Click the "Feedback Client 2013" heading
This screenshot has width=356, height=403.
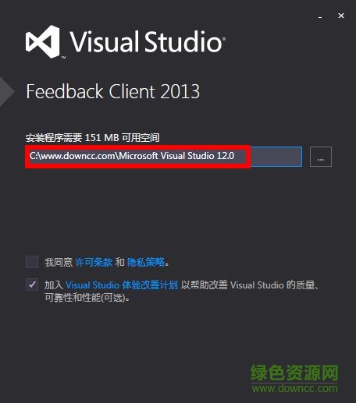click(113, 91)
